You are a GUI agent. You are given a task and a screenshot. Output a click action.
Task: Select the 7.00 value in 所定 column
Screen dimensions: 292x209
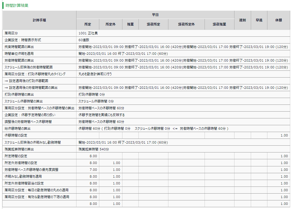[93, 170]
